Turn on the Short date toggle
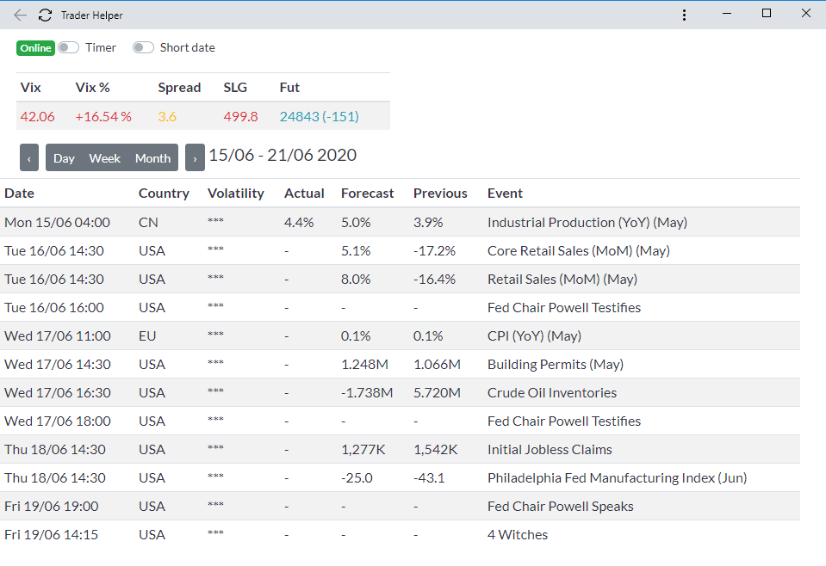 point(143,48)
